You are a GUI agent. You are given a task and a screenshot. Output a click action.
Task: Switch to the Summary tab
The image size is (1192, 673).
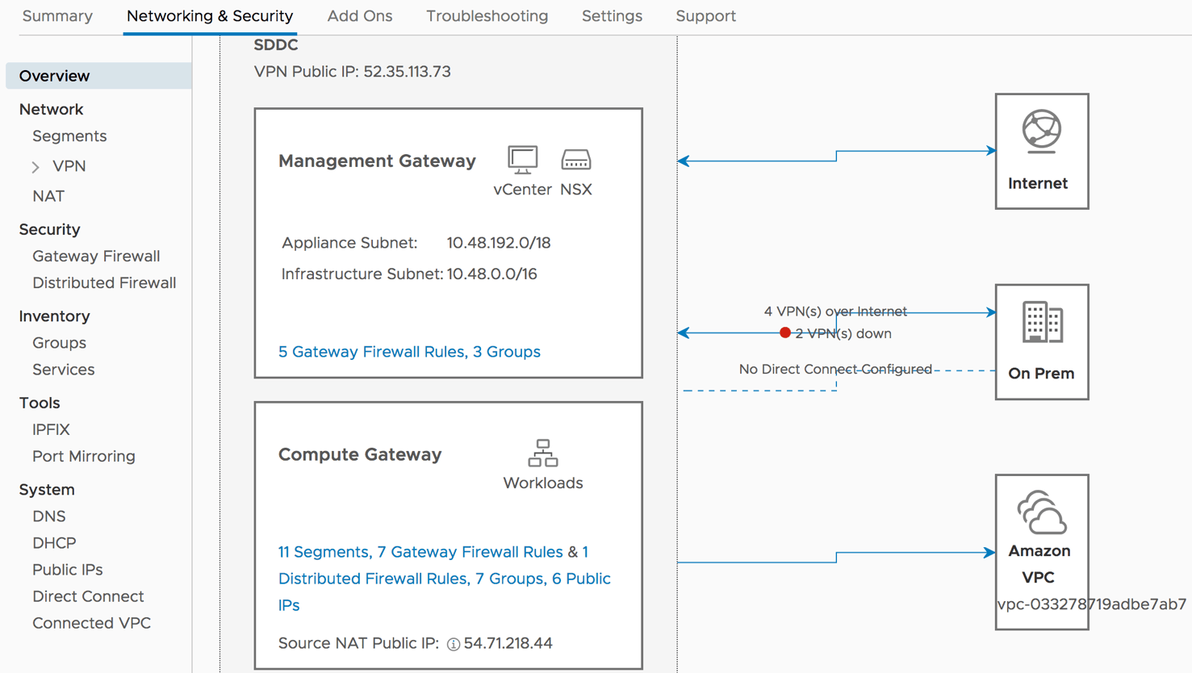(57, 16)
